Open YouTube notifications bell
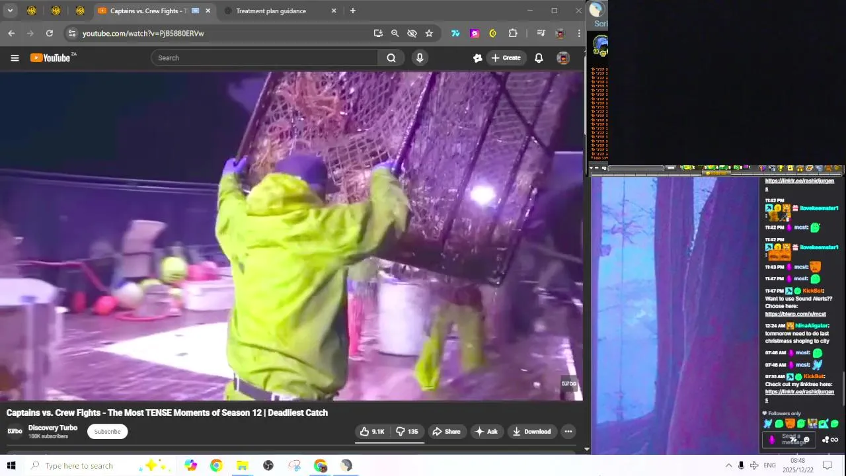 coord(539,58)
